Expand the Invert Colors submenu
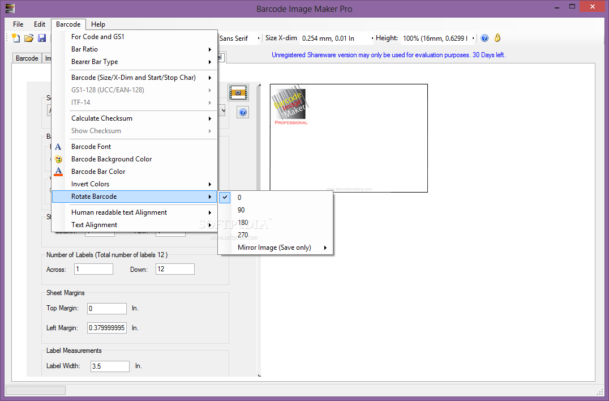Viewport: 609px width, 401px height. 134,184
